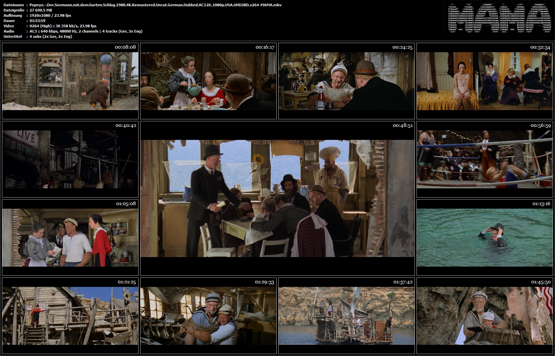Click the resolution value 1920x1080 / 23.98 fps
Image resolution: width=555 pixels, height=356 pixels.
50,15
